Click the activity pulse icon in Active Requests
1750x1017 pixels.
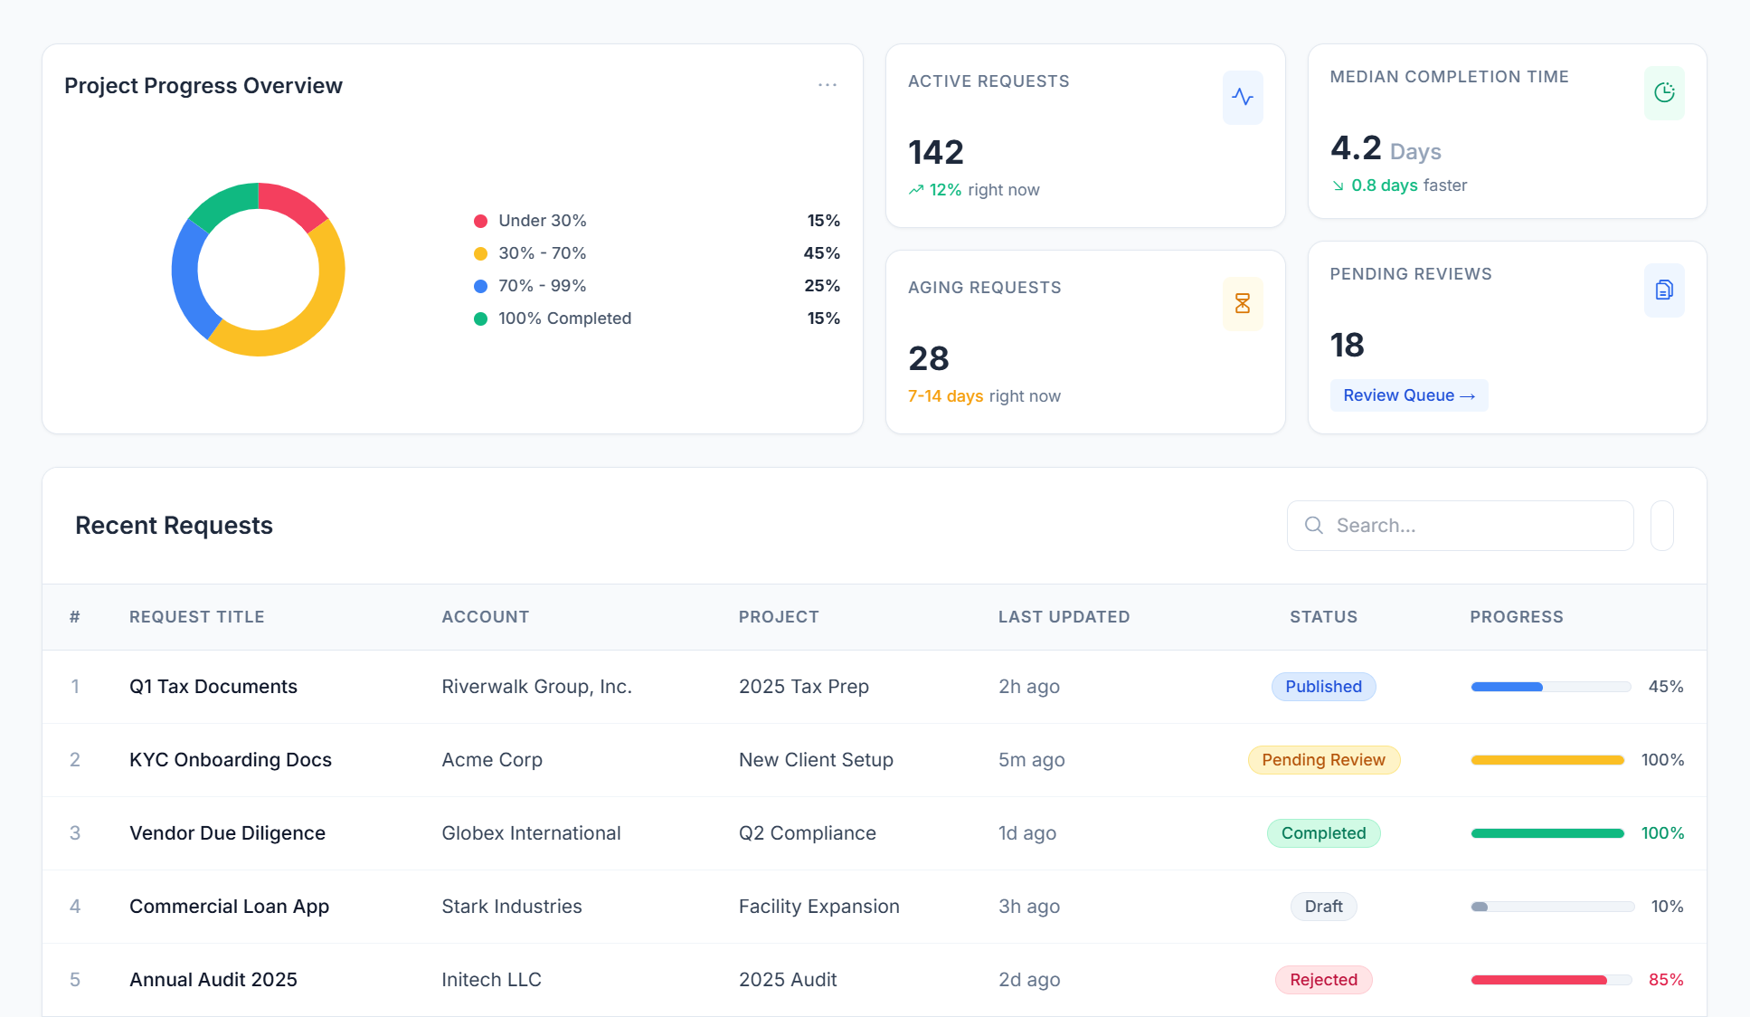1242,97
